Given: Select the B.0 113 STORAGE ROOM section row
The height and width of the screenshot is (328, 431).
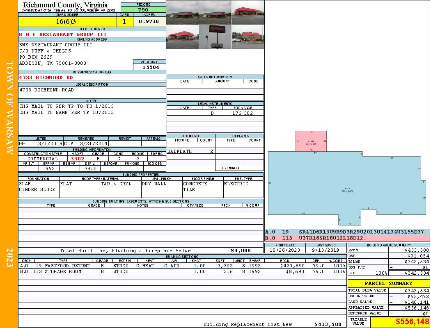Looking at the screenshot, I should (183, 271).
